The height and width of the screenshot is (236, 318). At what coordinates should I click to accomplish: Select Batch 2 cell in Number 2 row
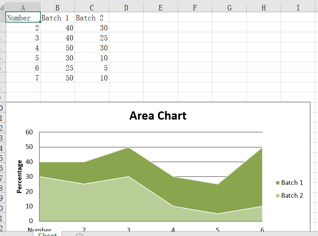pyautogui.click(x=92, y=27)
